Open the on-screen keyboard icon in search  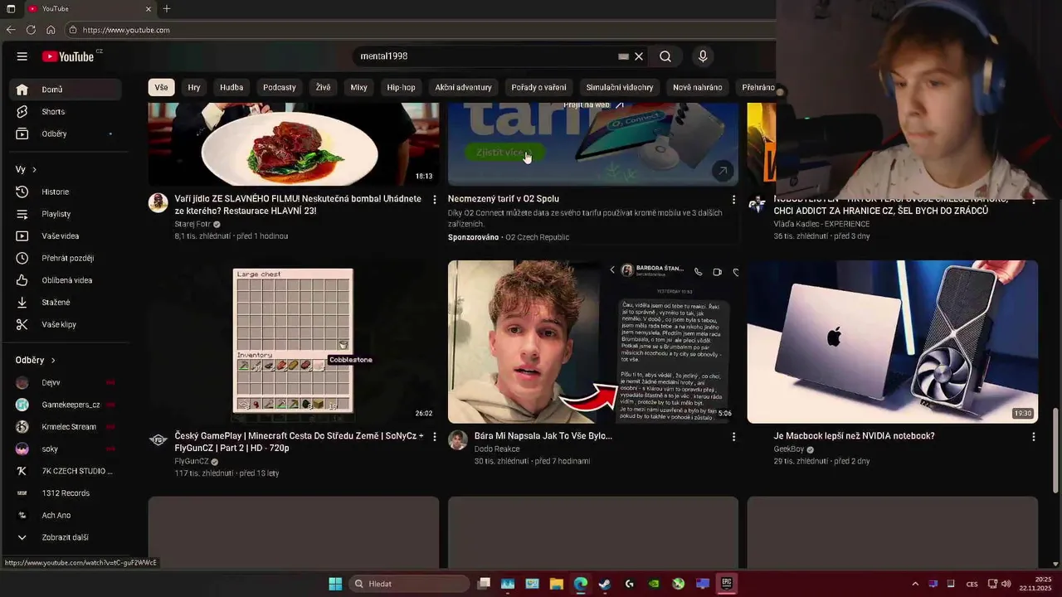[623, 56]
